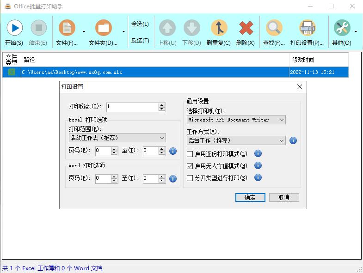The height and width of the screenshot is (273, 363).
Task: Open the 选择打印机 printer dropdown
Action: pyautogui.click(x=236, y=120)
